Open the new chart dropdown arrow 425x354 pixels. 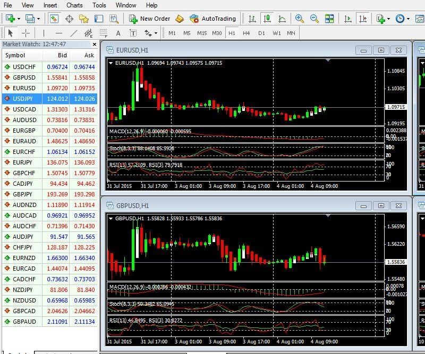(19, 18)
